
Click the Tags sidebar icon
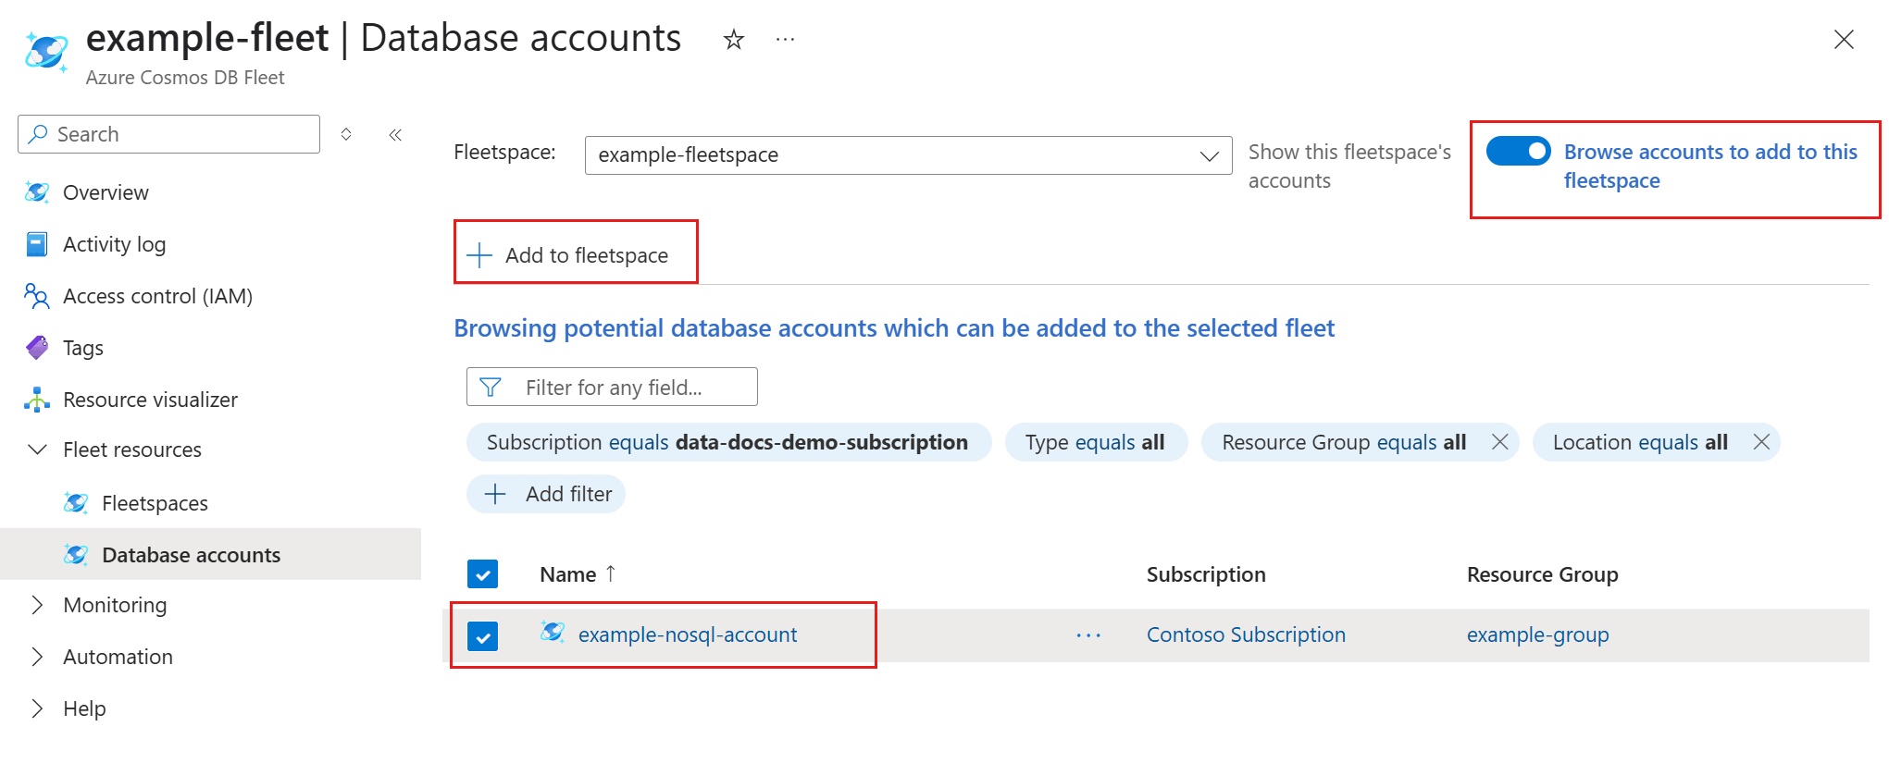click(37, 348)
